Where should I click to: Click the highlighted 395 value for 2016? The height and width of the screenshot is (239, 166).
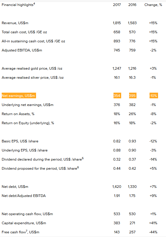point(133,95)
